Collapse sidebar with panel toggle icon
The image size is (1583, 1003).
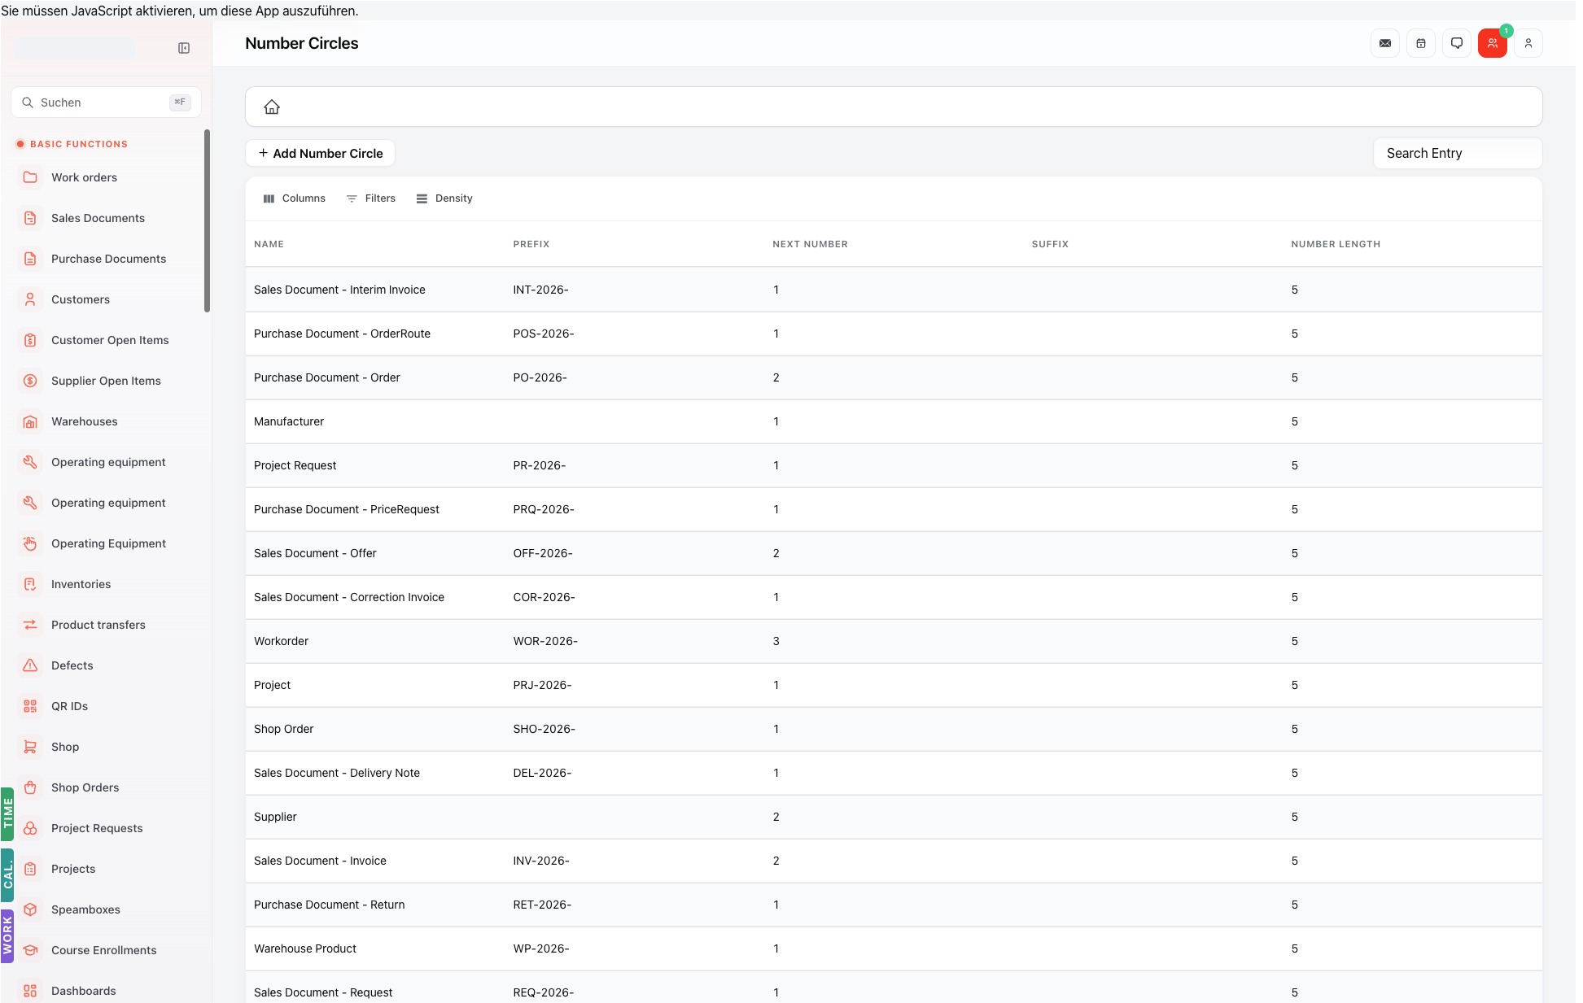(184, 48)
